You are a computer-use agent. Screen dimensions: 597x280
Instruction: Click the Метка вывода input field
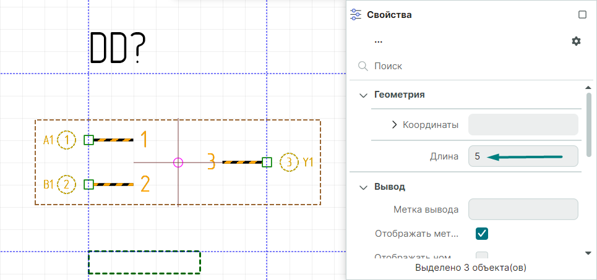523,209
